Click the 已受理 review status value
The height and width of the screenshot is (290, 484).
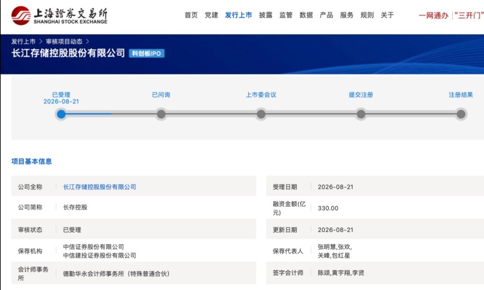pos(72,230)
